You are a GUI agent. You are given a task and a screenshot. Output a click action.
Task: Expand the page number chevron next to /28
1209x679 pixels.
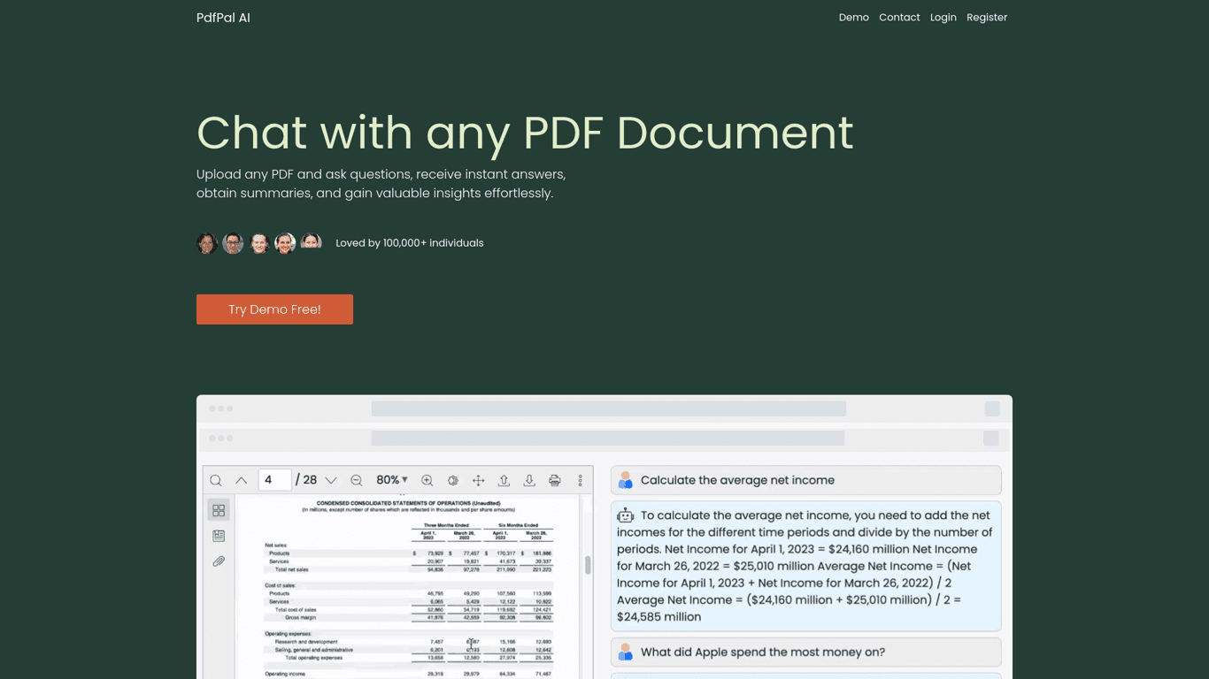331,480
